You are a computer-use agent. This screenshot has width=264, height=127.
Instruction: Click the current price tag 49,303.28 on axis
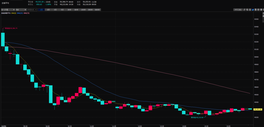coord(258,109)
